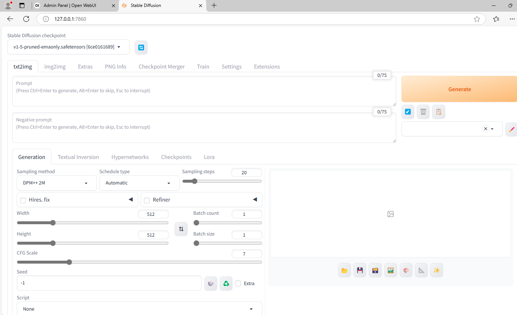Switch to the img2img tab

(55, 67)
